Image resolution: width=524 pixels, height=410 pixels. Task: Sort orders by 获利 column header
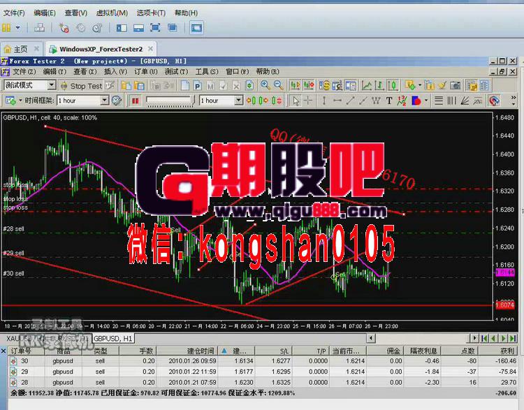click(x=498, y=351)
